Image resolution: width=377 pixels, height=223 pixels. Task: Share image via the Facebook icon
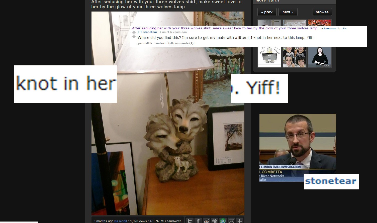point(198,221)
